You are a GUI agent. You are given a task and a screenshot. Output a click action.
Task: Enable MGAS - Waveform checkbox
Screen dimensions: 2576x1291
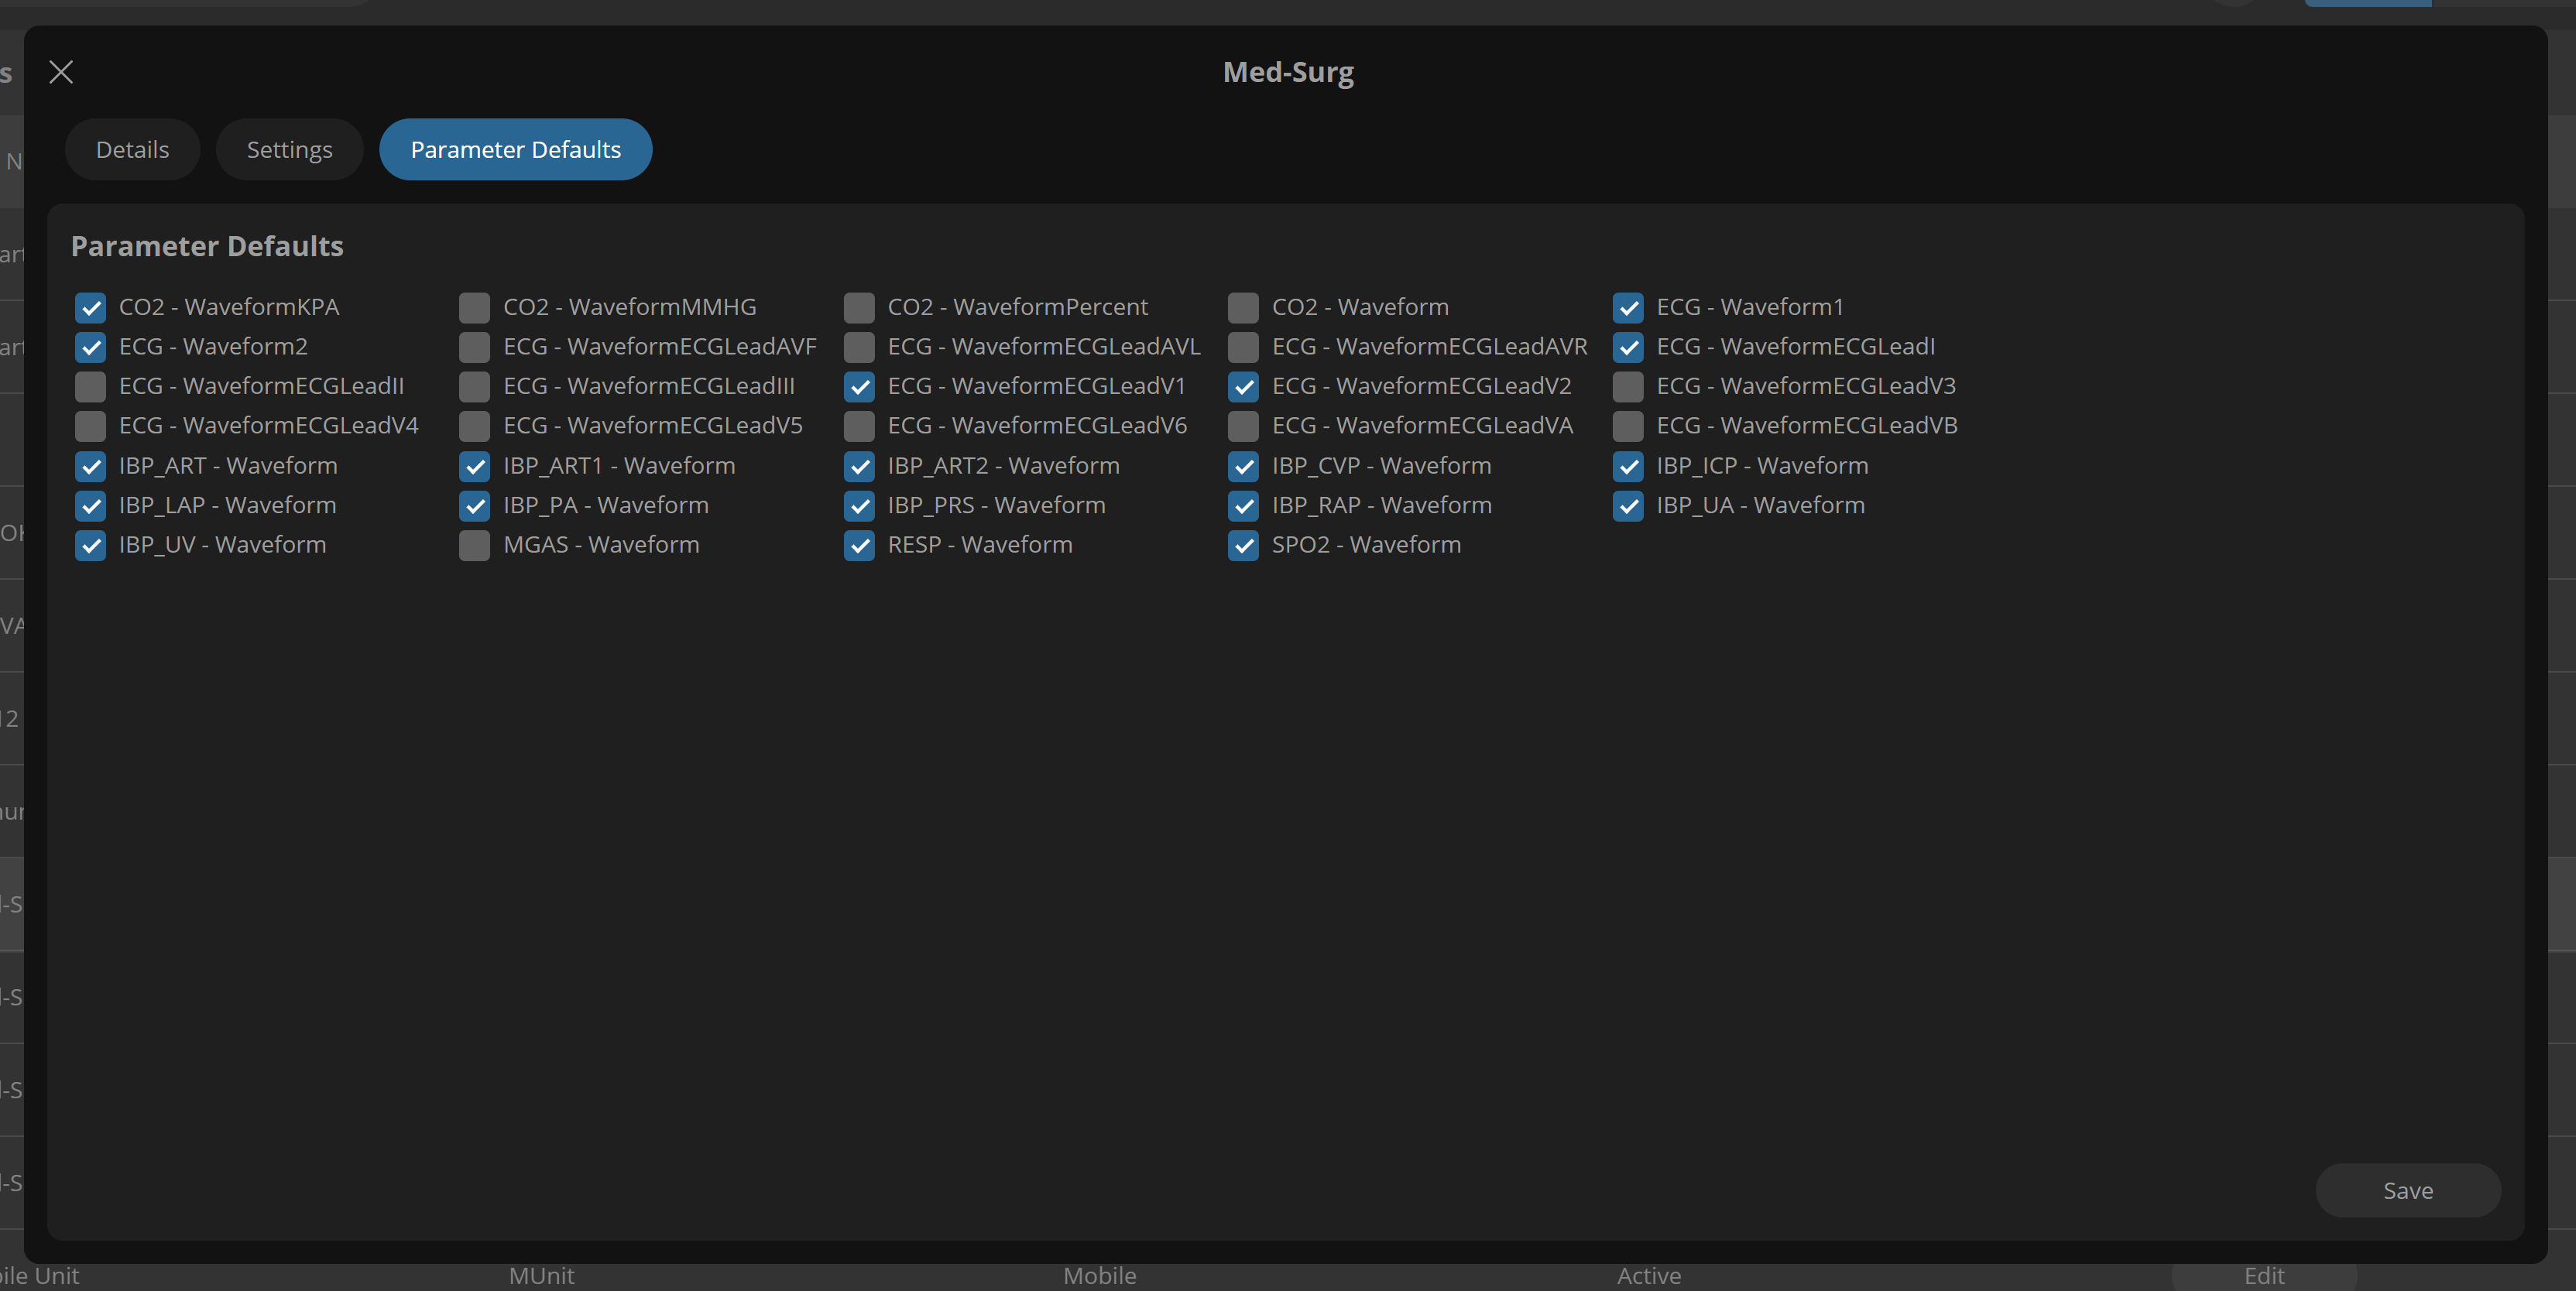475,545
